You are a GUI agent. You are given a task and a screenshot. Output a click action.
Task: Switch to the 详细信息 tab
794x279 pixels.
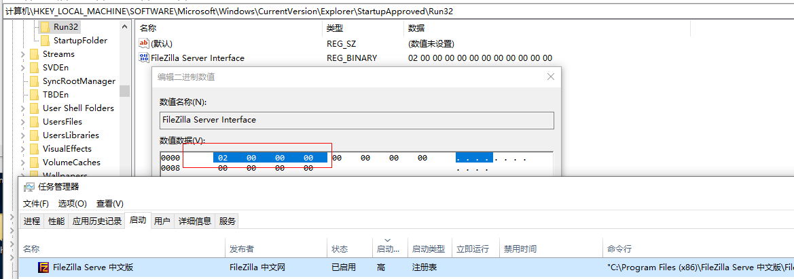[194, 221]
